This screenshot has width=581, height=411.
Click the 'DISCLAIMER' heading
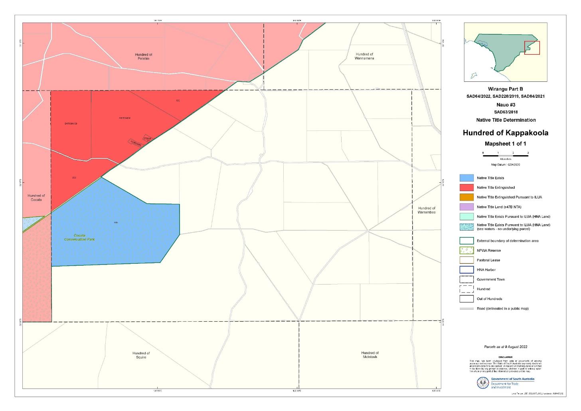click(x=505, y=357)
